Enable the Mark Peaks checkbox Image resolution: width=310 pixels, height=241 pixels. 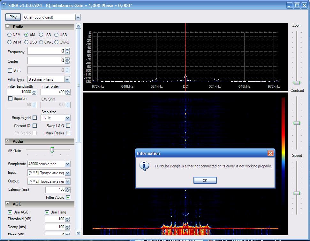click(x=68, y=133)
